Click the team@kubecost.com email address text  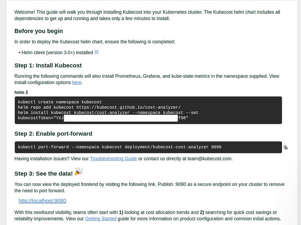click(x=209, y=159)
